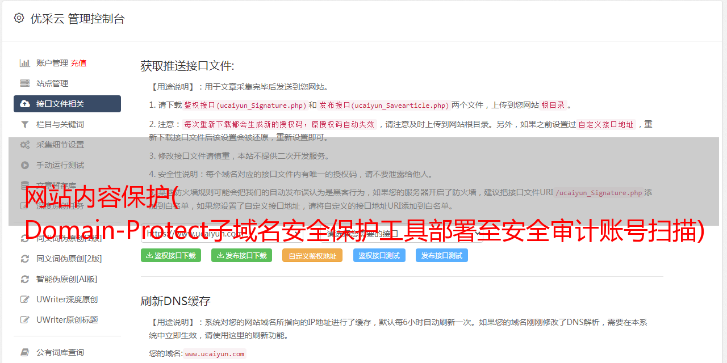
Task: Click the DNS 【用途说明】 paragraph about 每6小时
Action: pyautogui.click(x=398, y=328)
